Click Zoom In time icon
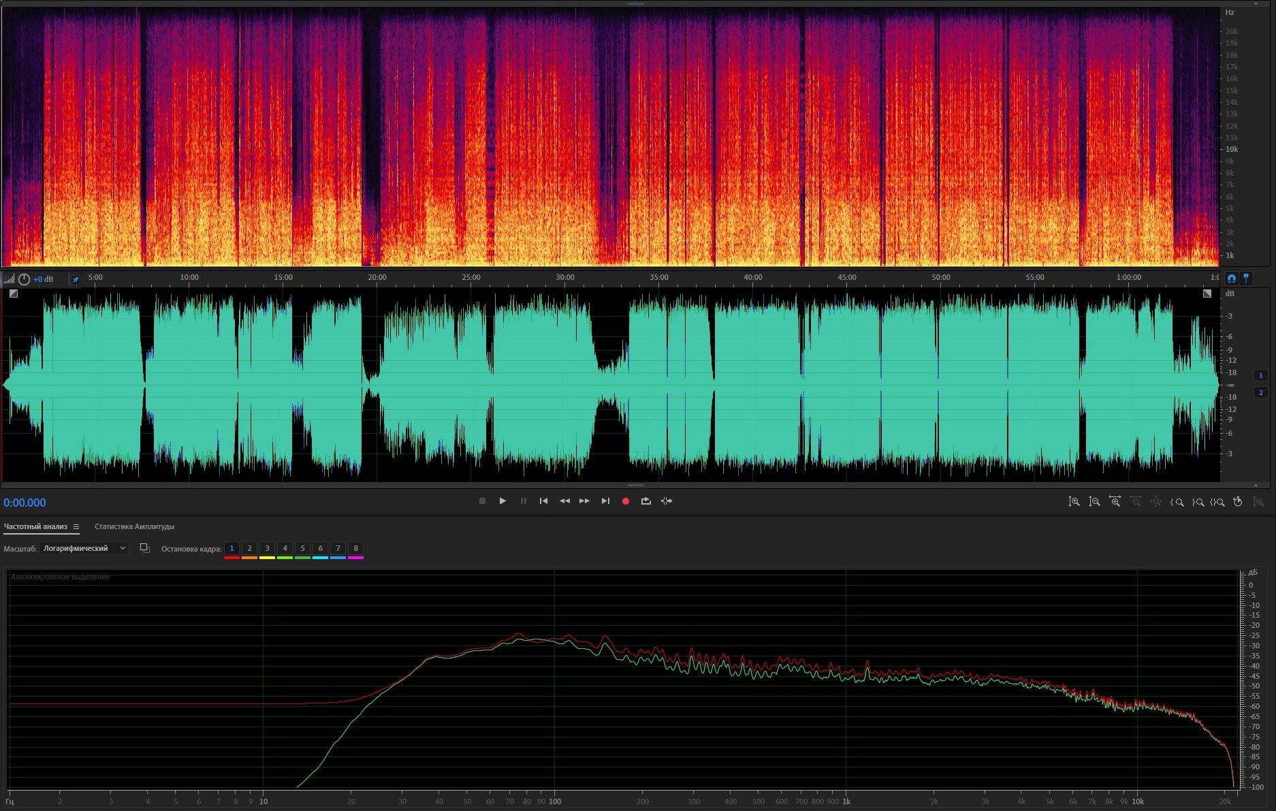 coord(1115,502)
